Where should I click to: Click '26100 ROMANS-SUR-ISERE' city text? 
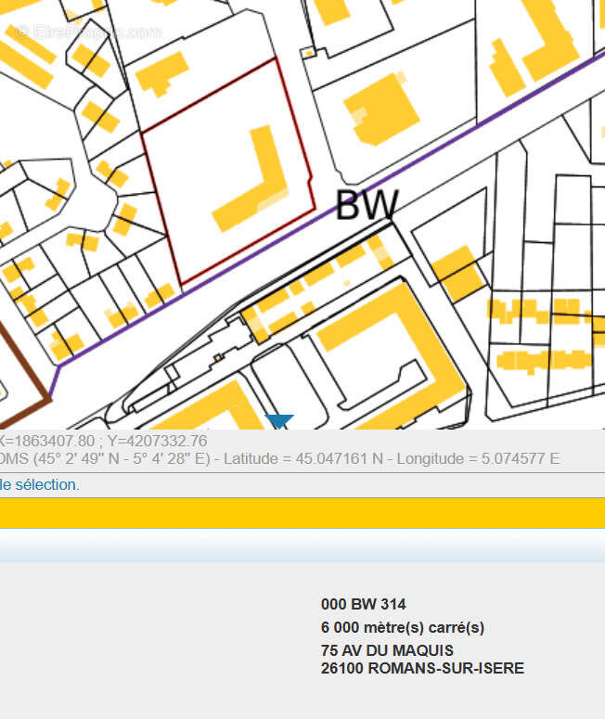click(422, 668)
